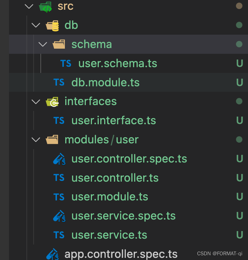Open user.module.ts file
248x260 pixels.
110,197
